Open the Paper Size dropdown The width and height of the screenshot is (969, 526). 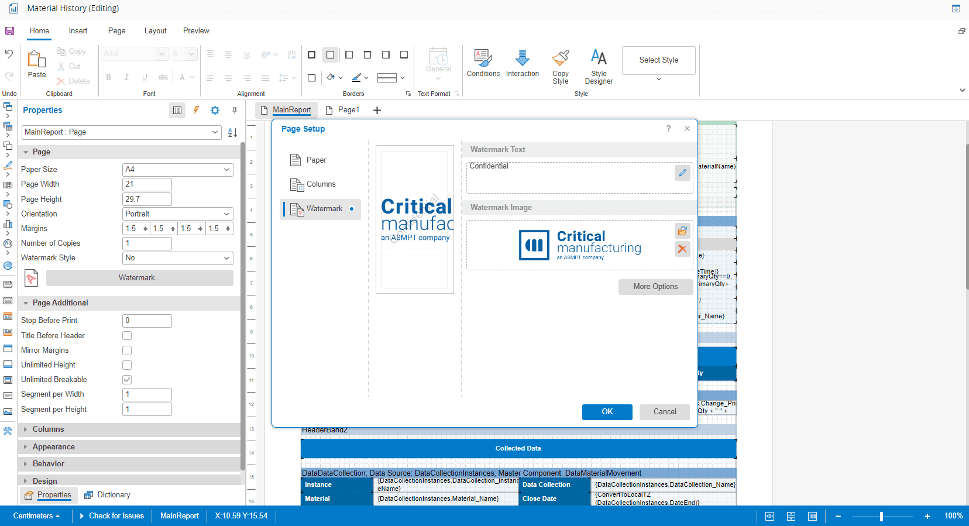point(178,170)
